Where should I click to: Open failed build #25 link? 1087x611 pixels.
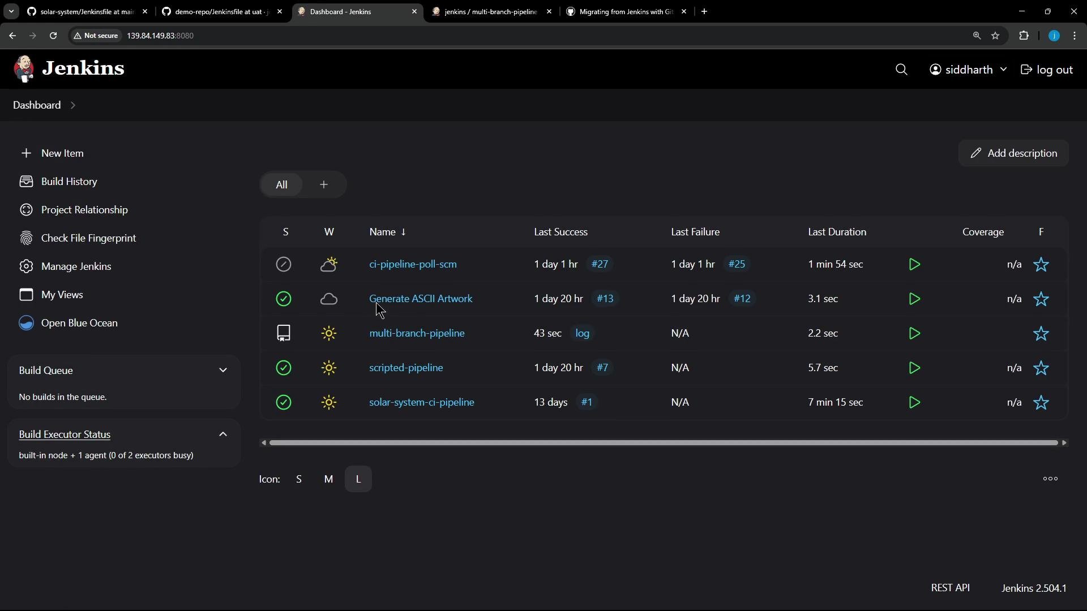[x=737, y=264]
